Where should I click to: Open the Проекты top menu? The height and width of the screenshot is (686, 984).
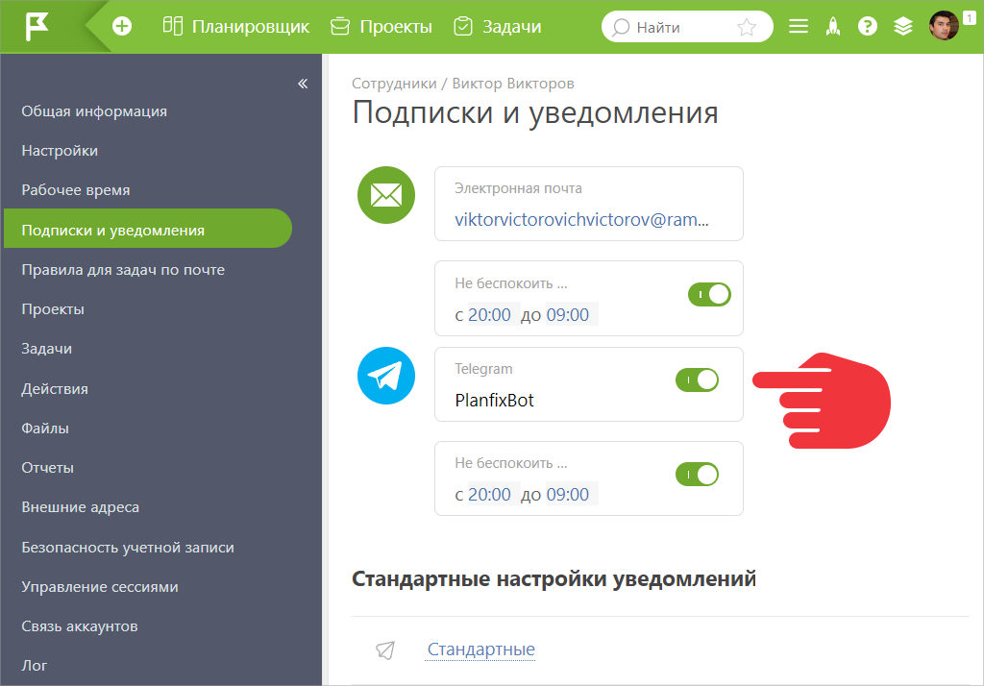[381, 26]
